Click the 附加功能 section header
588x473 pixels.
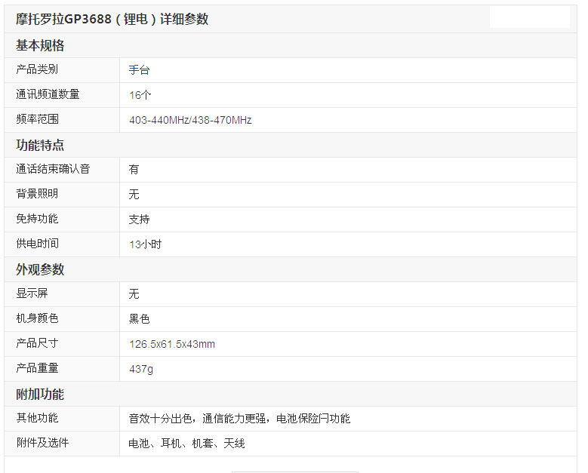point(40,394)
